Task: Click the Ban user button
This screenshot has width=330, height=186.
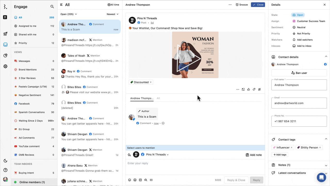Action: tap(299, 73)
